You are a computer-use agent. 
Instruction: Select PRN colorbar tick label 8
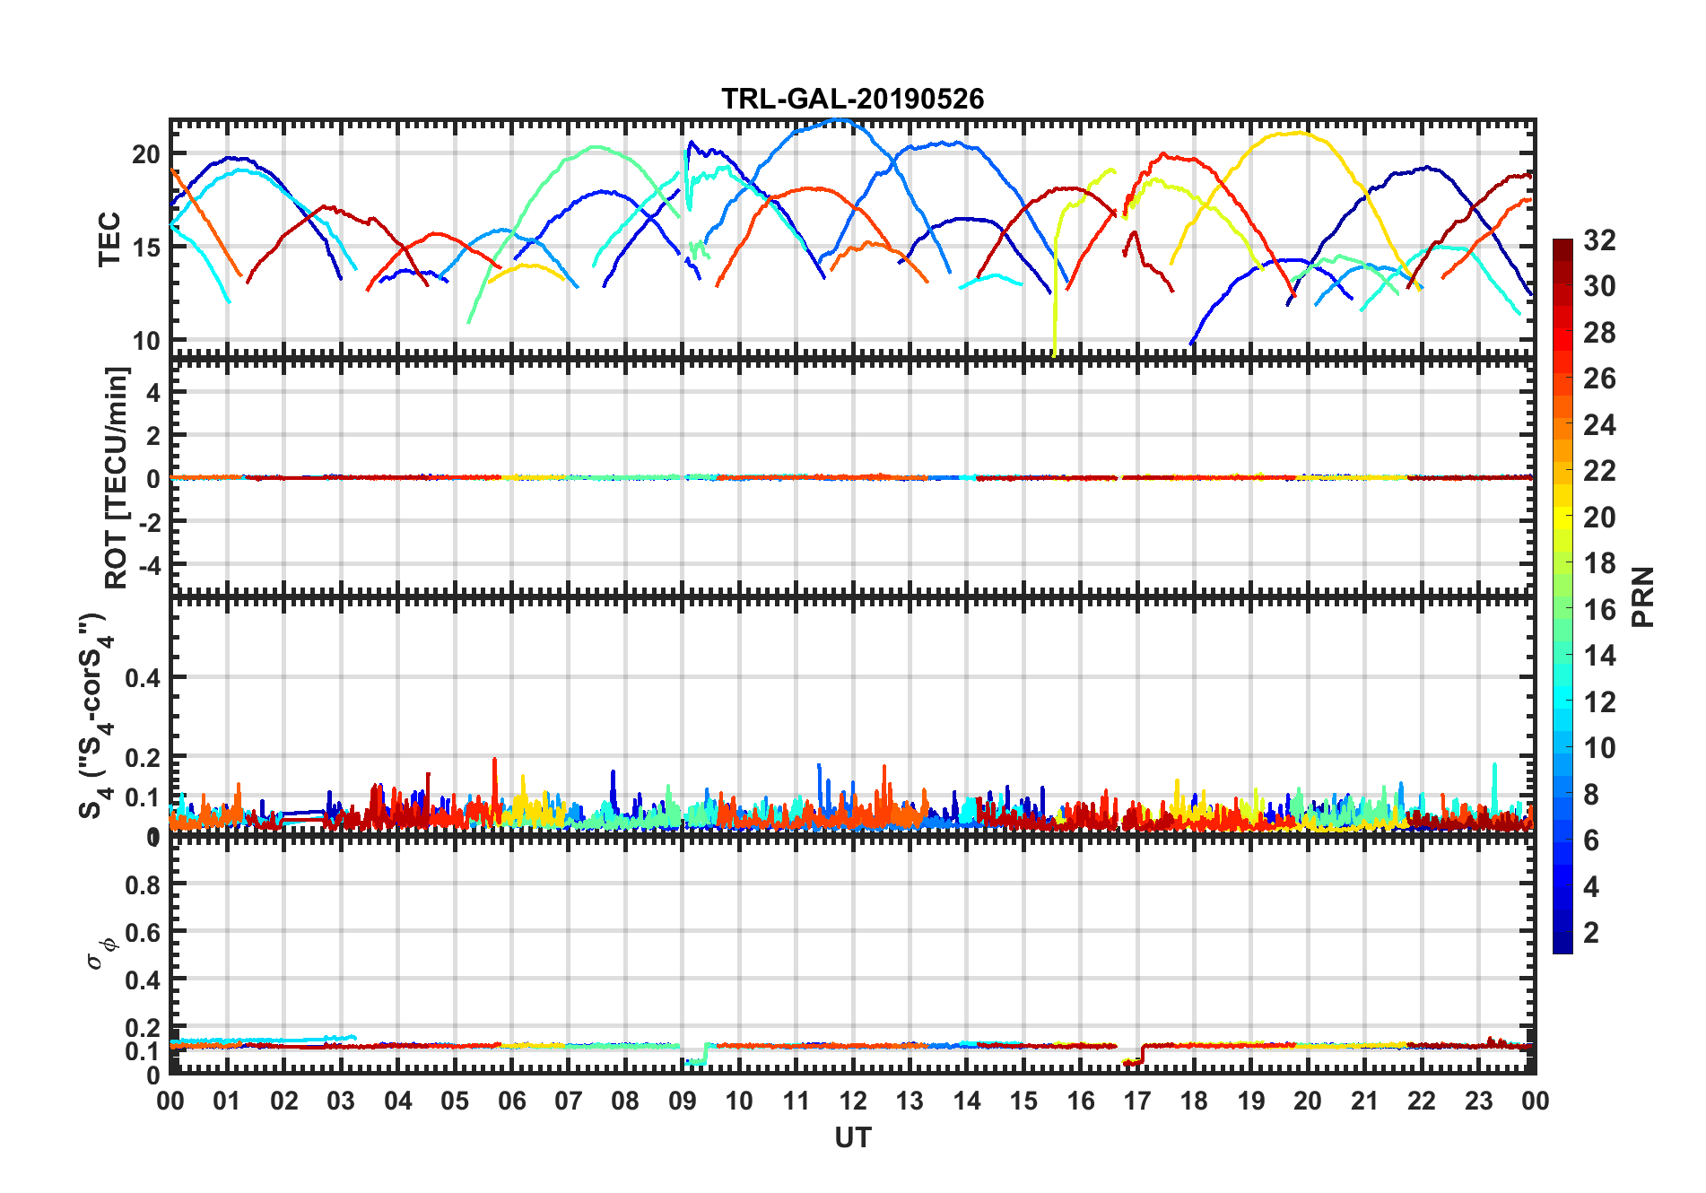(1591, 794)
